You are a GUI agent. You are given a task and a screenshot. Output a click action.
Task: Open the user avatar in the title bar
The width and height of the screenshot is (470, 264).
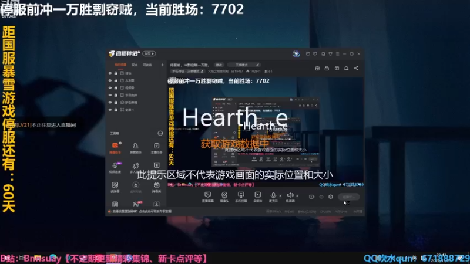click(x=297, y=53)
